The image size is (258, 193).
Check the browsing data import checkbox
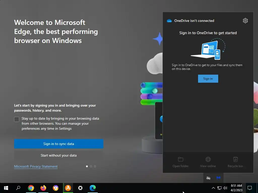coord(17,119)
